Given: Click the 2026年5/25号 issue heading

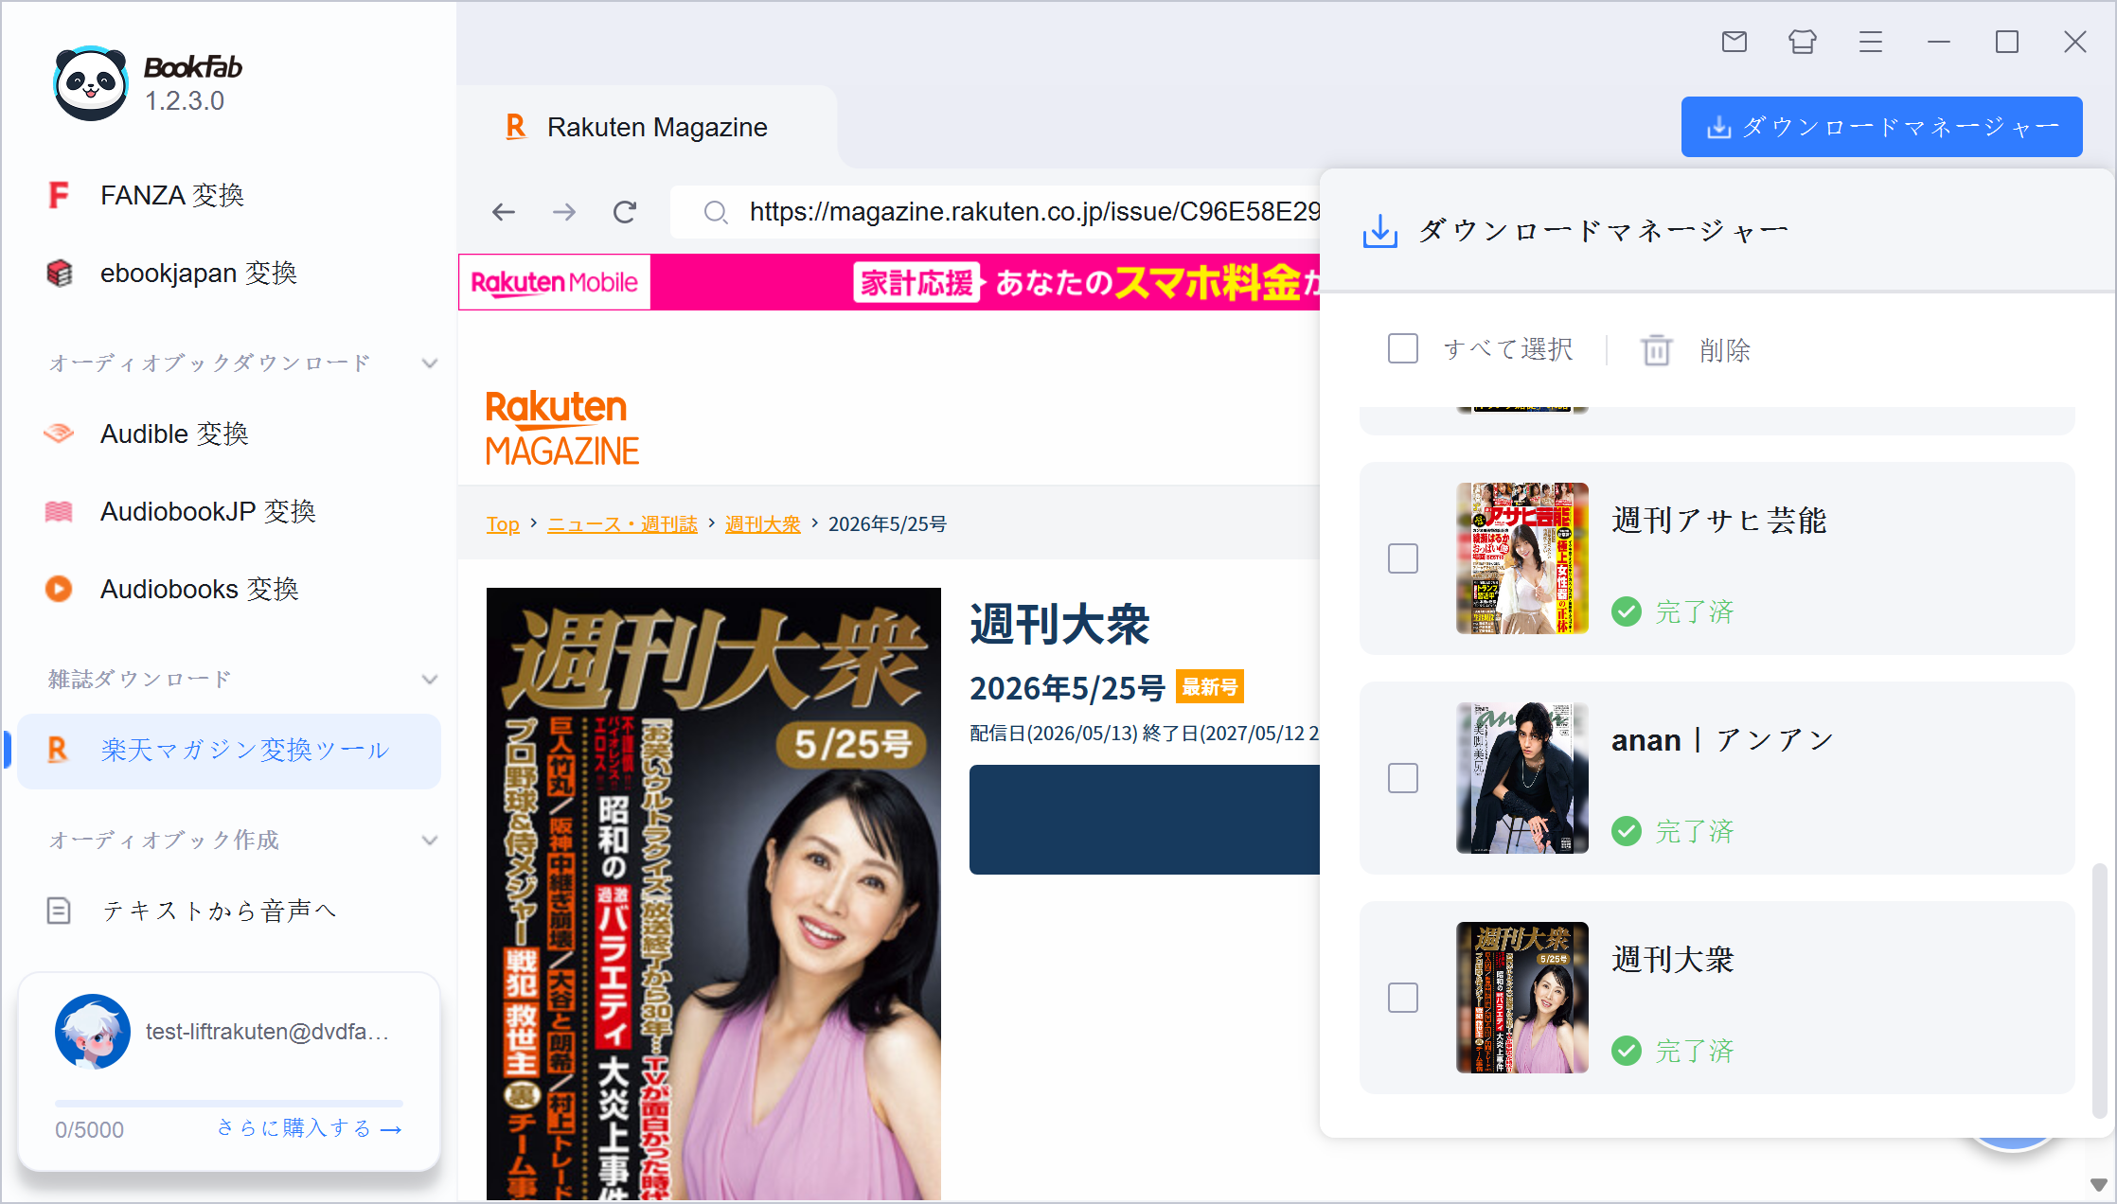Looking at the screenshot, I should [1067, 688].
